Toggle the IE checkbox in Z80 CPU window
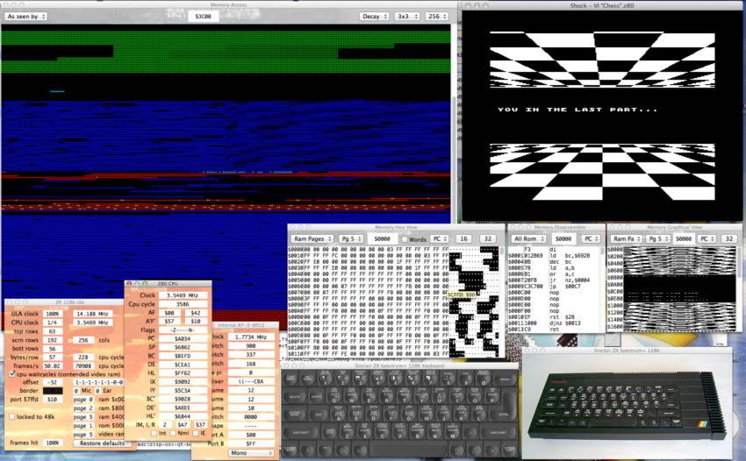This screenshot has height=461, width=746. [196, 433]
